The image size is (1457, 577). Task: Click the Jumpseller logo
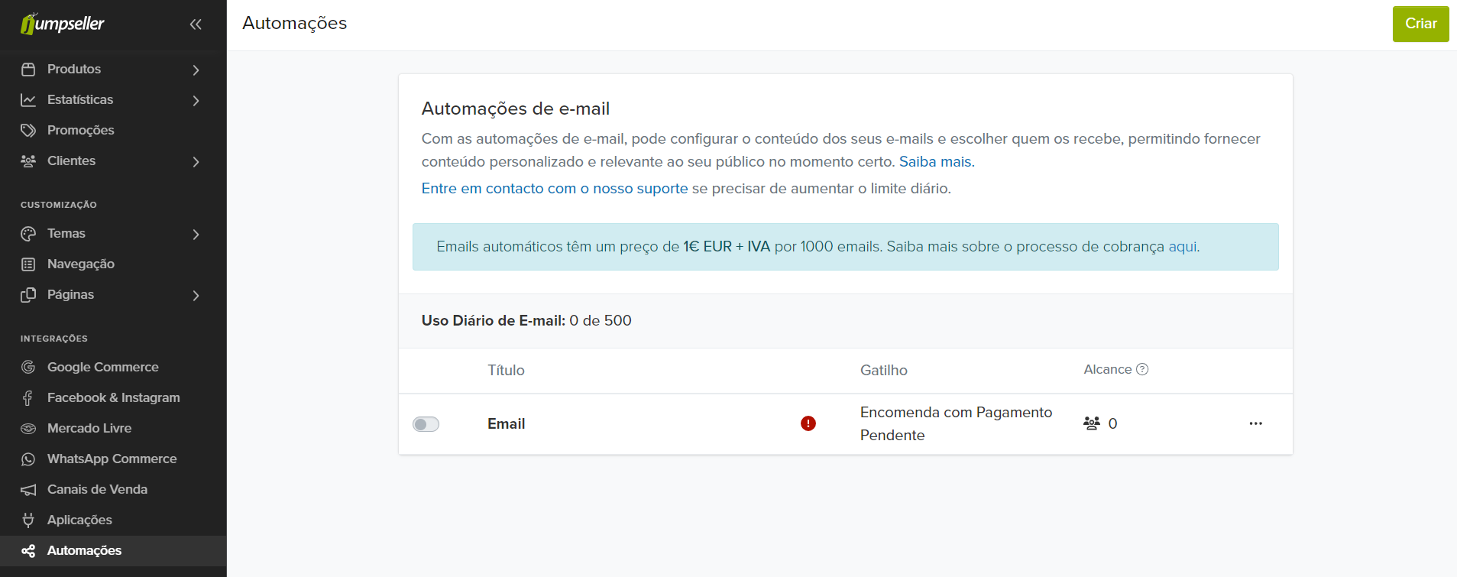[x=63, y=24]
